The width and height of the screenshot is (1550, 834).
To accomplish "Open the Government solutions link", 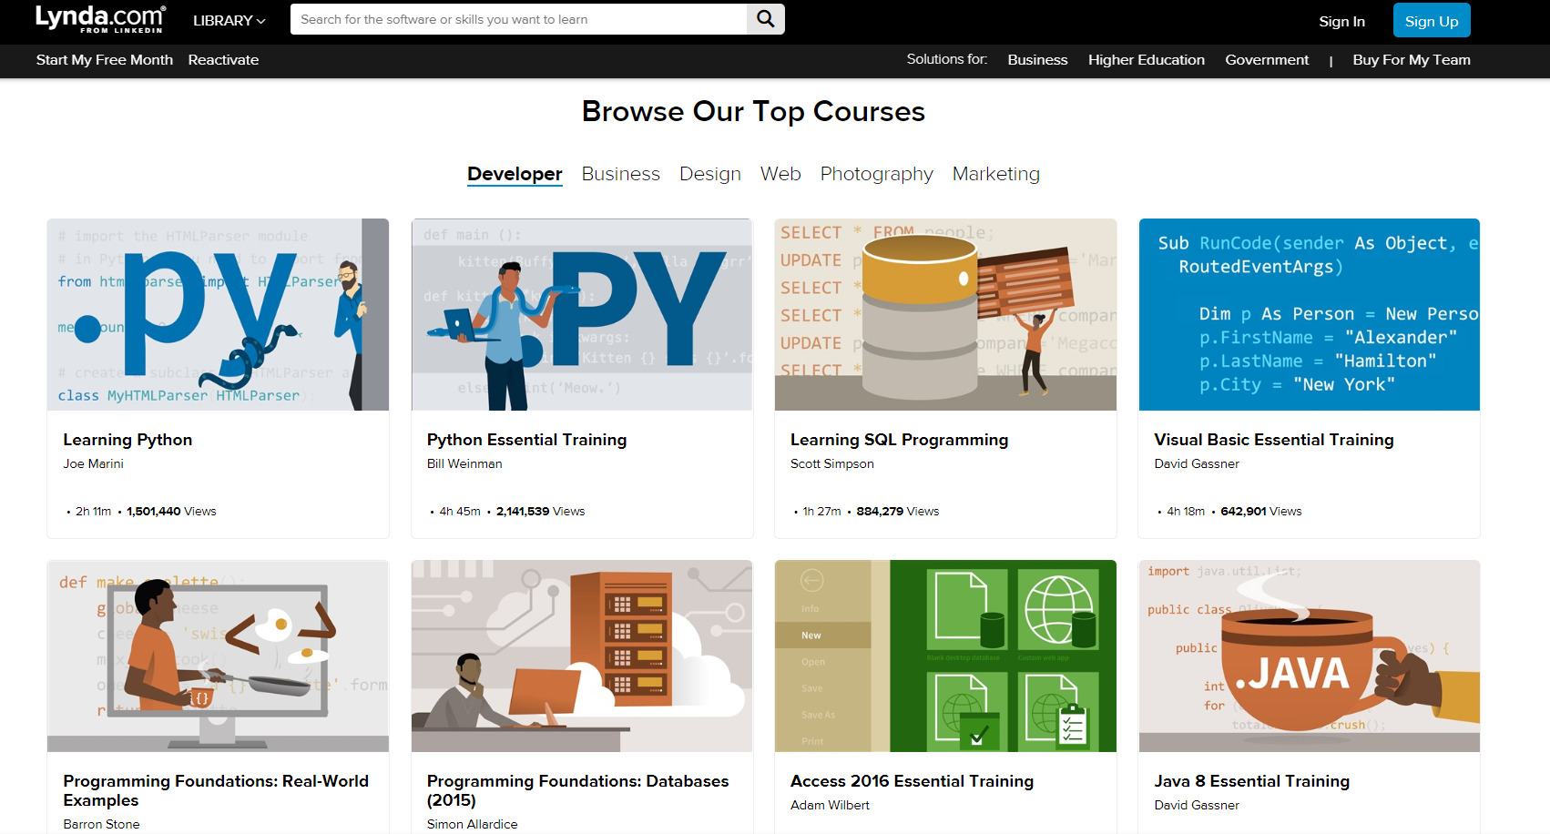I will (x=1267, y=60).
